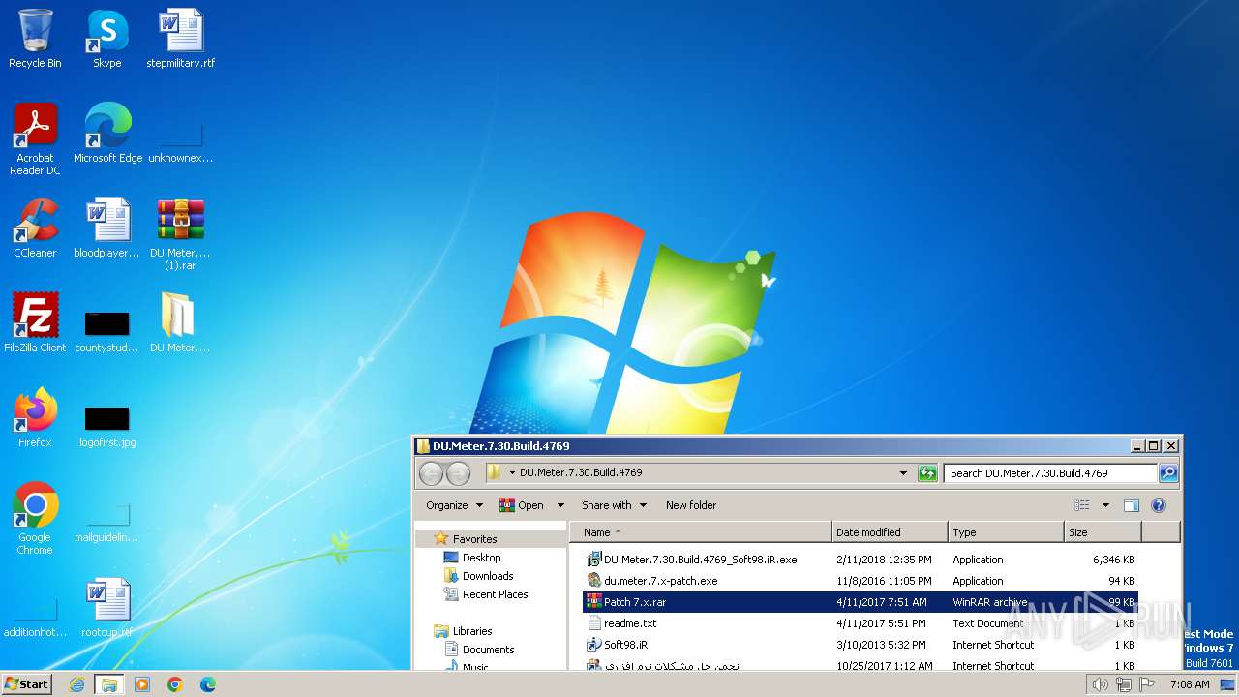The height and width of the screenshot is (697, 1239).
Task: Select mailguidelin... desktop file
Action: click(x=106, y=521)
